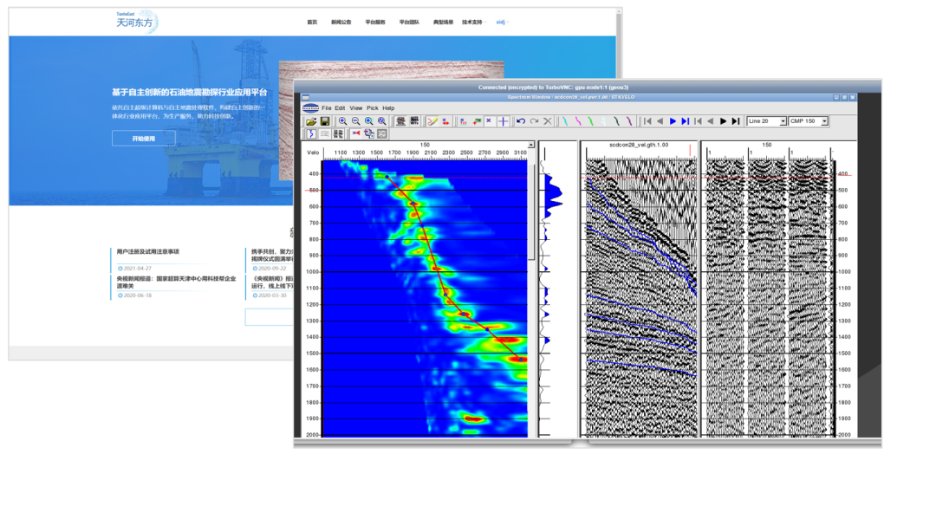The height and width of the screenshot is (506, 936).
Task: Select the blue crosshair tool
Action: pyautogui.click(x=503, y=121)
